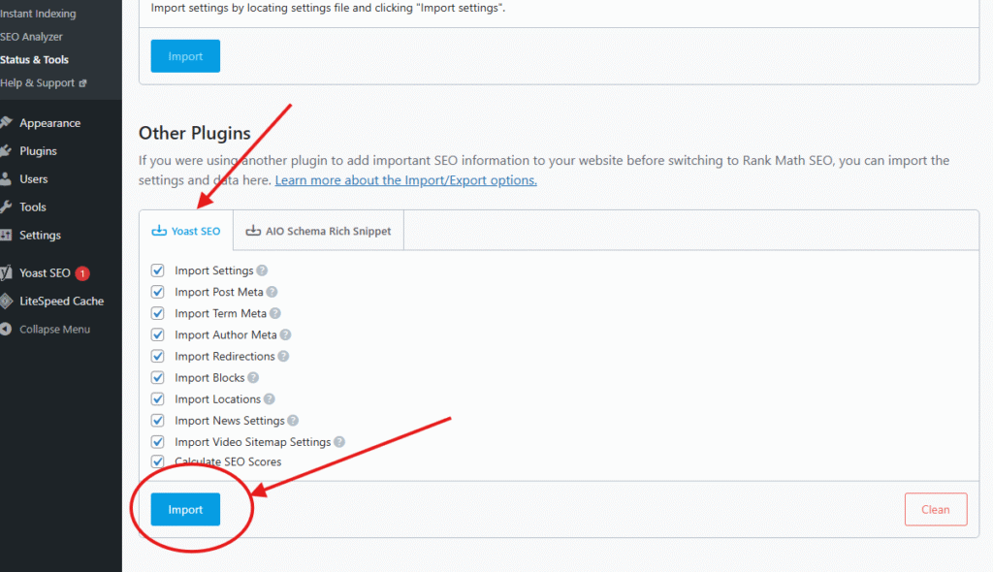Toggle the Import Author Meta checkbox

tap(158, 335)
